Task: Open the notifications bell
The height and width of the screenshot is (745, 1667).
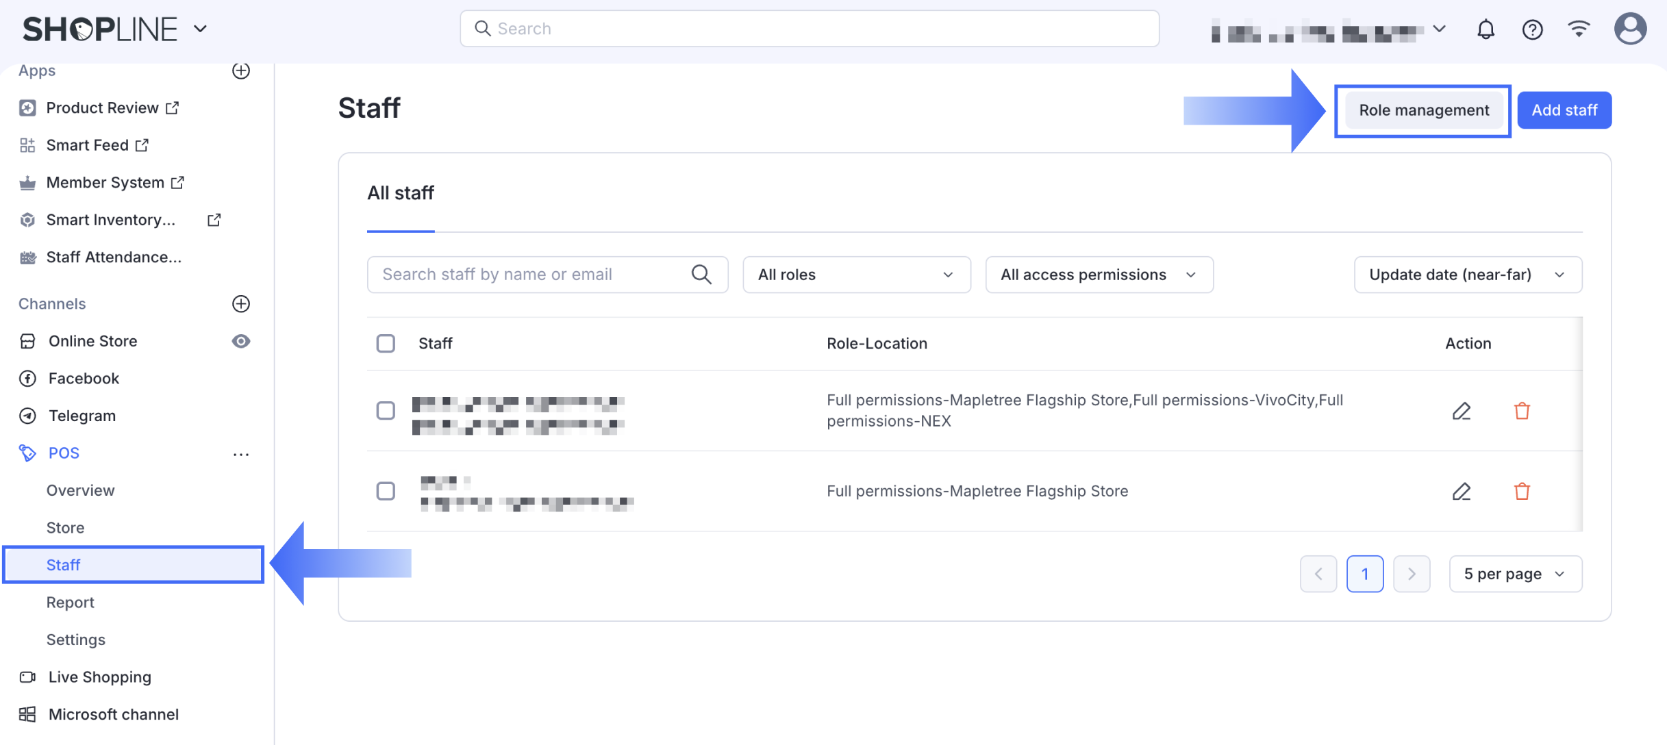Action: 1486,29
